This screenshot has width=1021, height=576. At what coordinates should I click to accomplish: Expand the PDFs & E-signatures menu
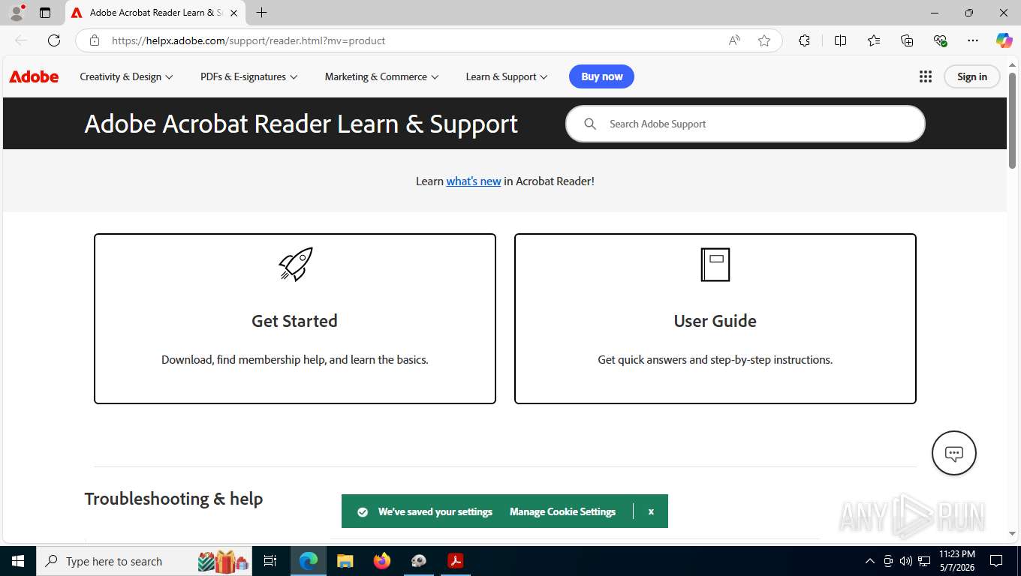248,76
